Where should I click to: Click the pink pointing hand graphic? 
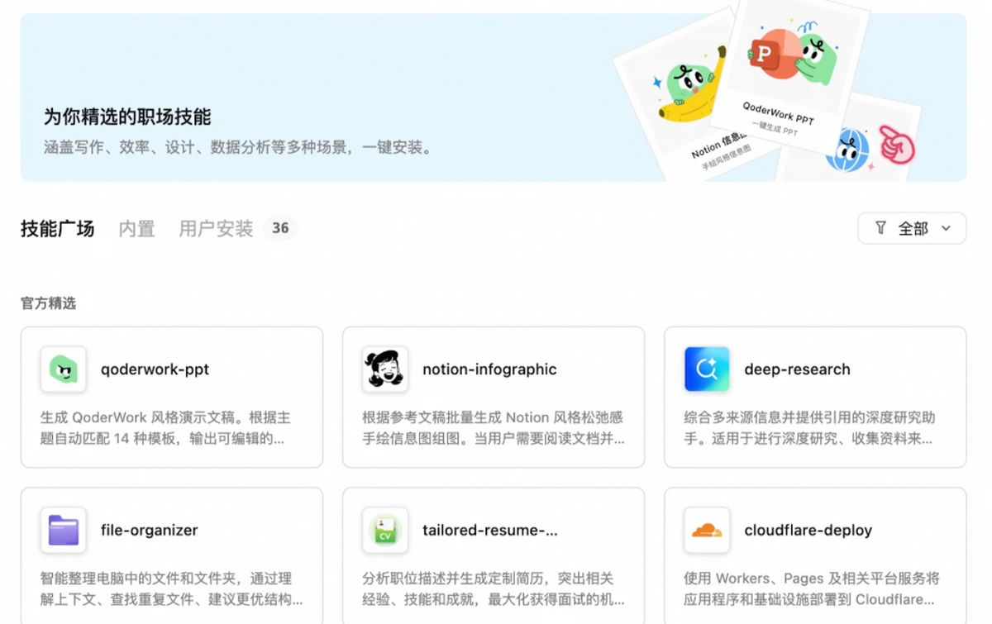pyautogui.click(x=897, y=144)
